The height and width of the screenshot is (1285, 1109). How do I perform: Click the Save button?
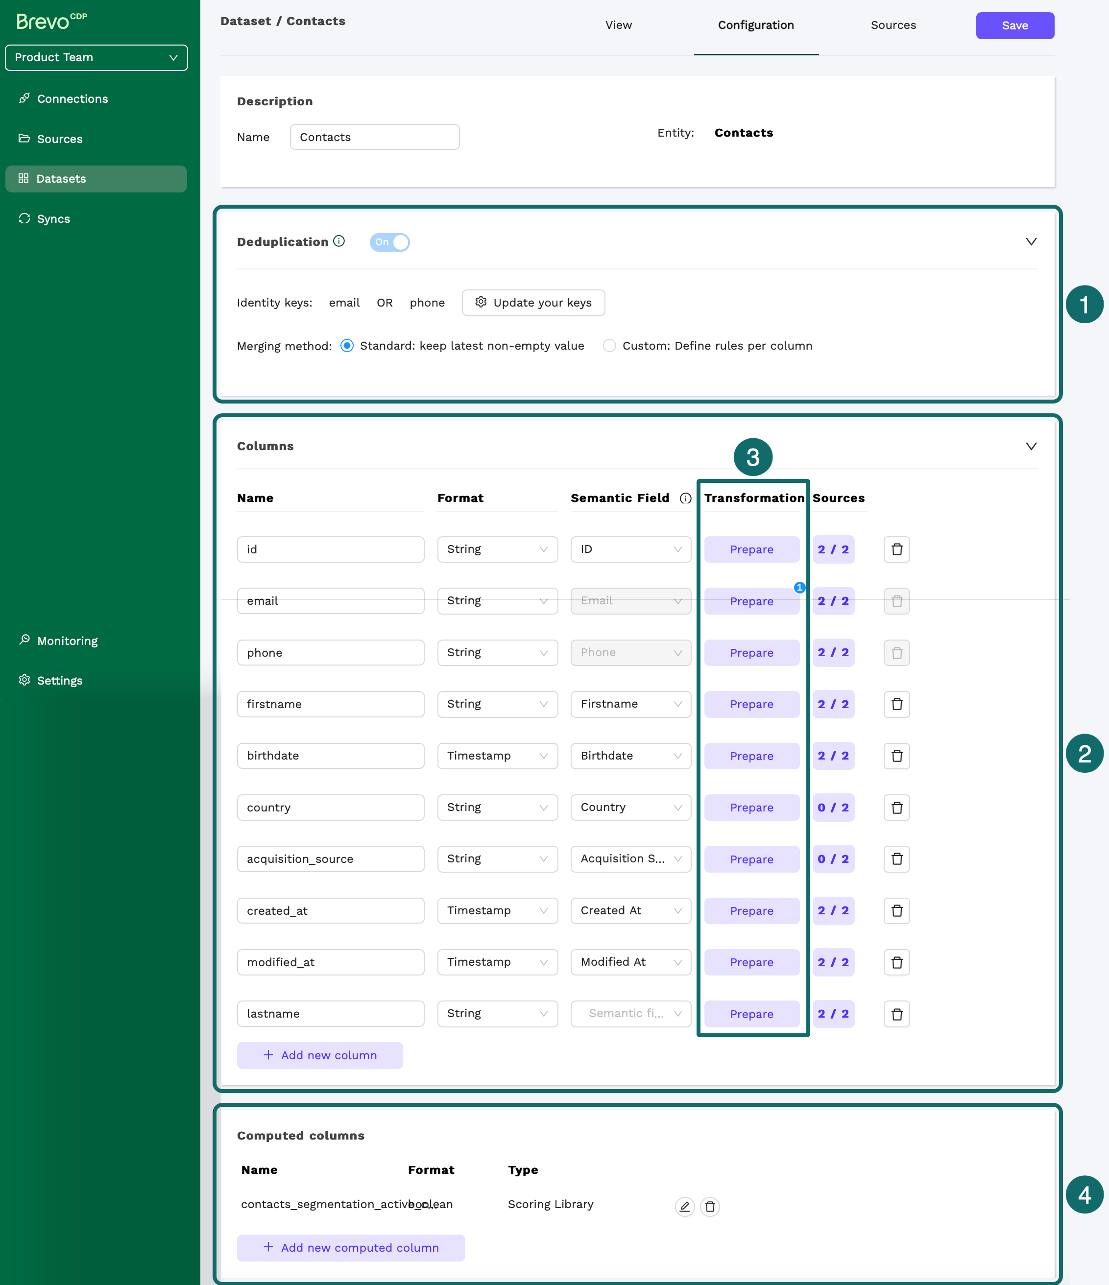pos(1015,25)
